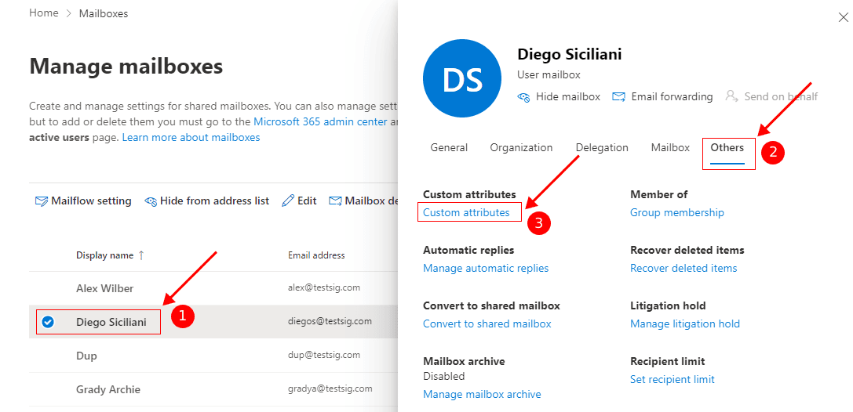Open the Custom attributes link

(466, 212)
